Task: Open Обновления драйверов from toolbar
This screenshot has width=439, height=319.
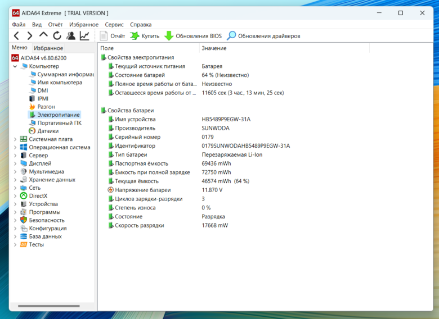Action: [x=263, y=36]
